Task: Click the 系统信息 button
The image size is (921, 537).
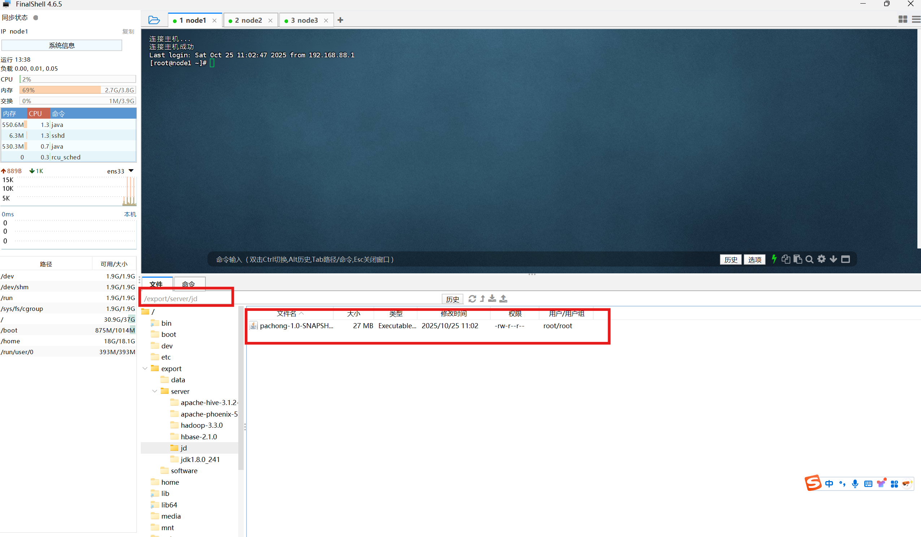Action: tap(61, 46)
